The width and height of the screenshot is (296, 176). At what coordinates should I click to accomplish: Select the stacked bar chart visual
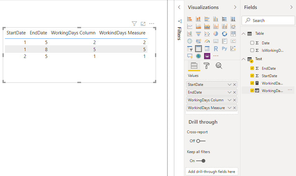189,19
